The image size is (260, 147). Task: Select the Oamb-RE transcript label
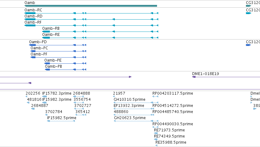pyautogui.click(x=51, y=35)
